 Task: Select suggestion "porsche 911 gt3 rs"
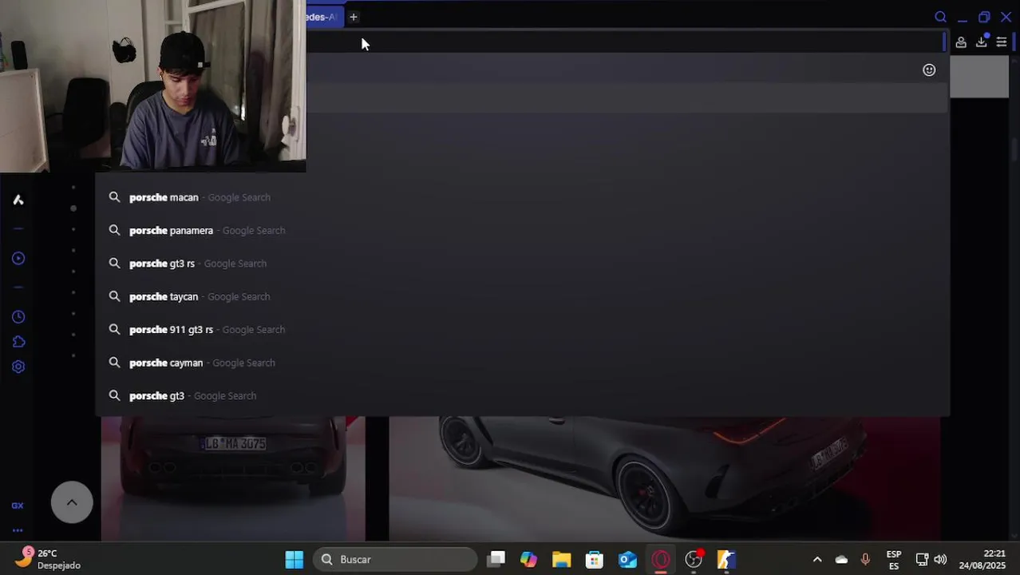click(x=522, y=330)
